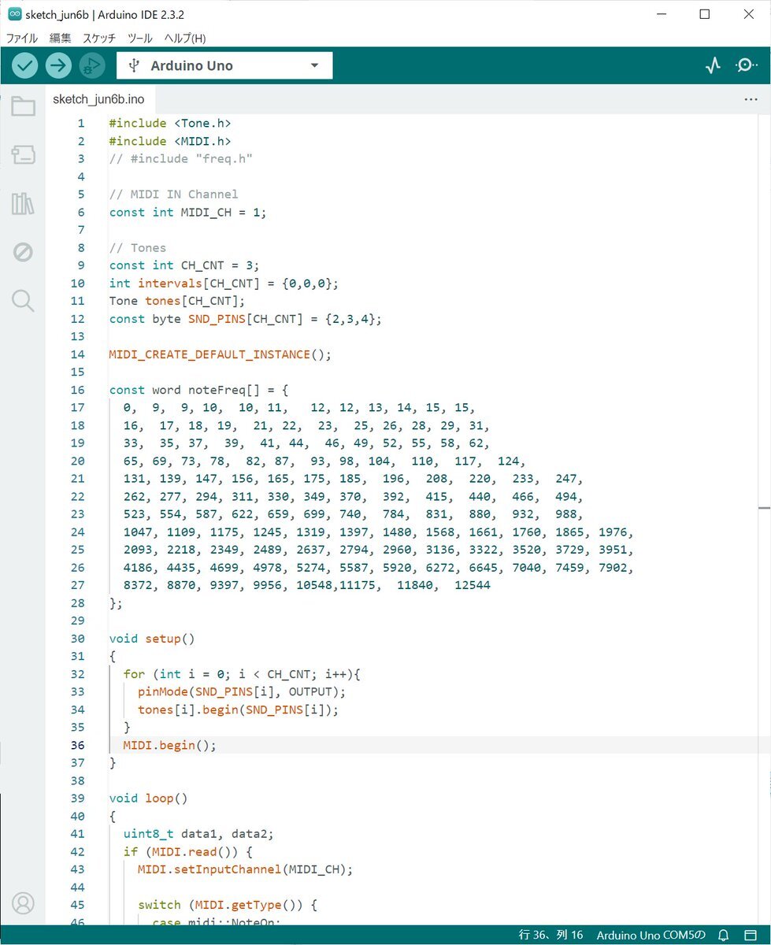Open the ファイル menu

pos(22,38)
